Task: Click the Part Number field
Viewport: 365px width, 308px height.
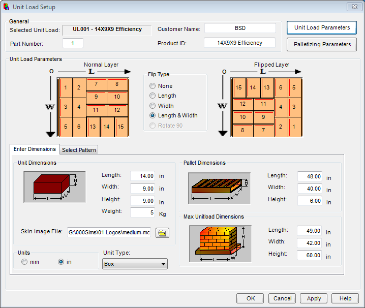Action: pyautogui.click(x=73, y=43)
